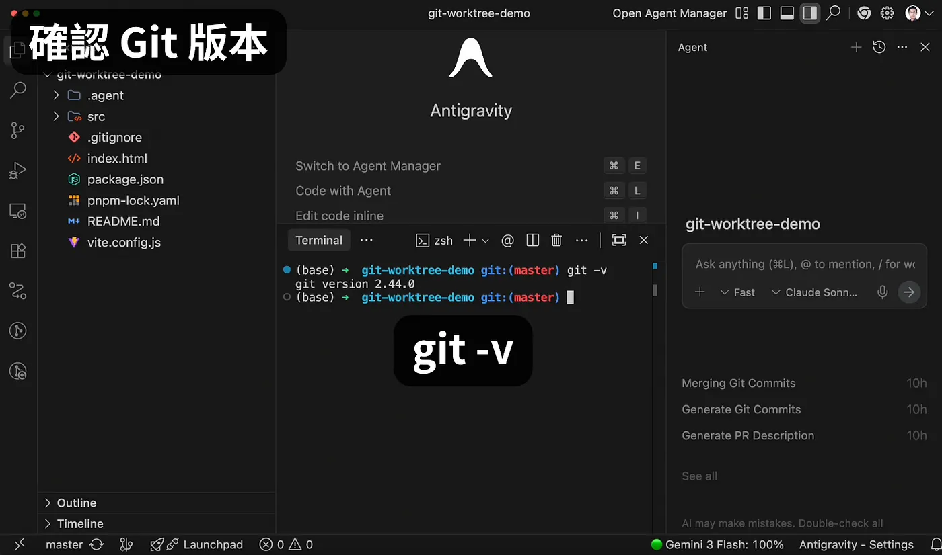Toggle the secondary sidebar visibility
942x555 pixels.
click(810, 13)
